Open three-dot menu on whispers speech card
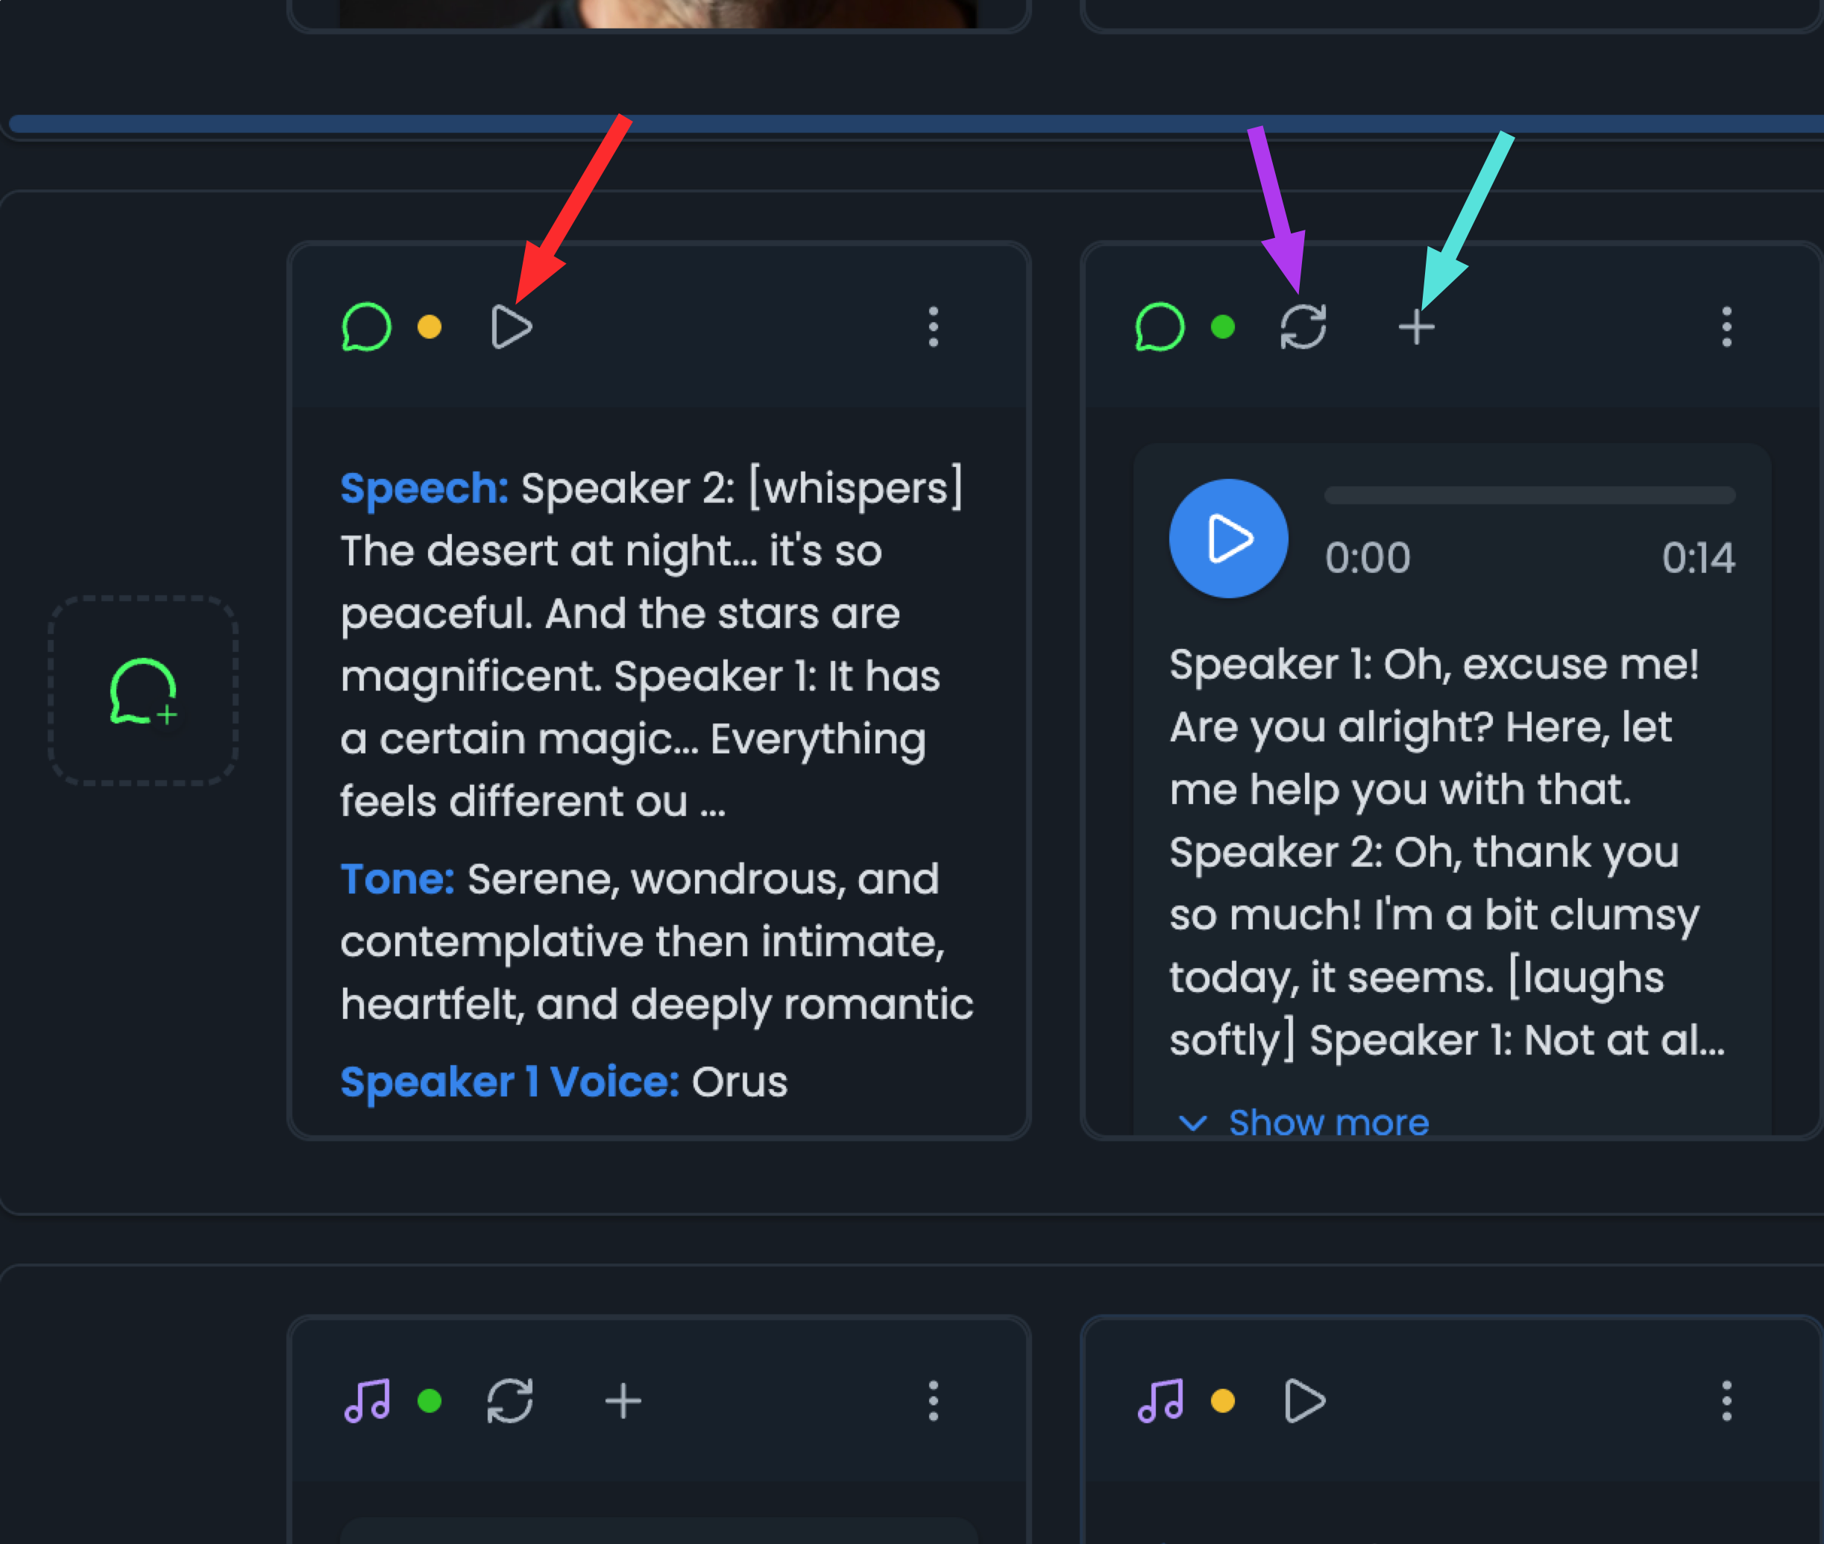The height and width of the screenshot is (1544, 1824). pyautogui.click(x=934, y=327)
